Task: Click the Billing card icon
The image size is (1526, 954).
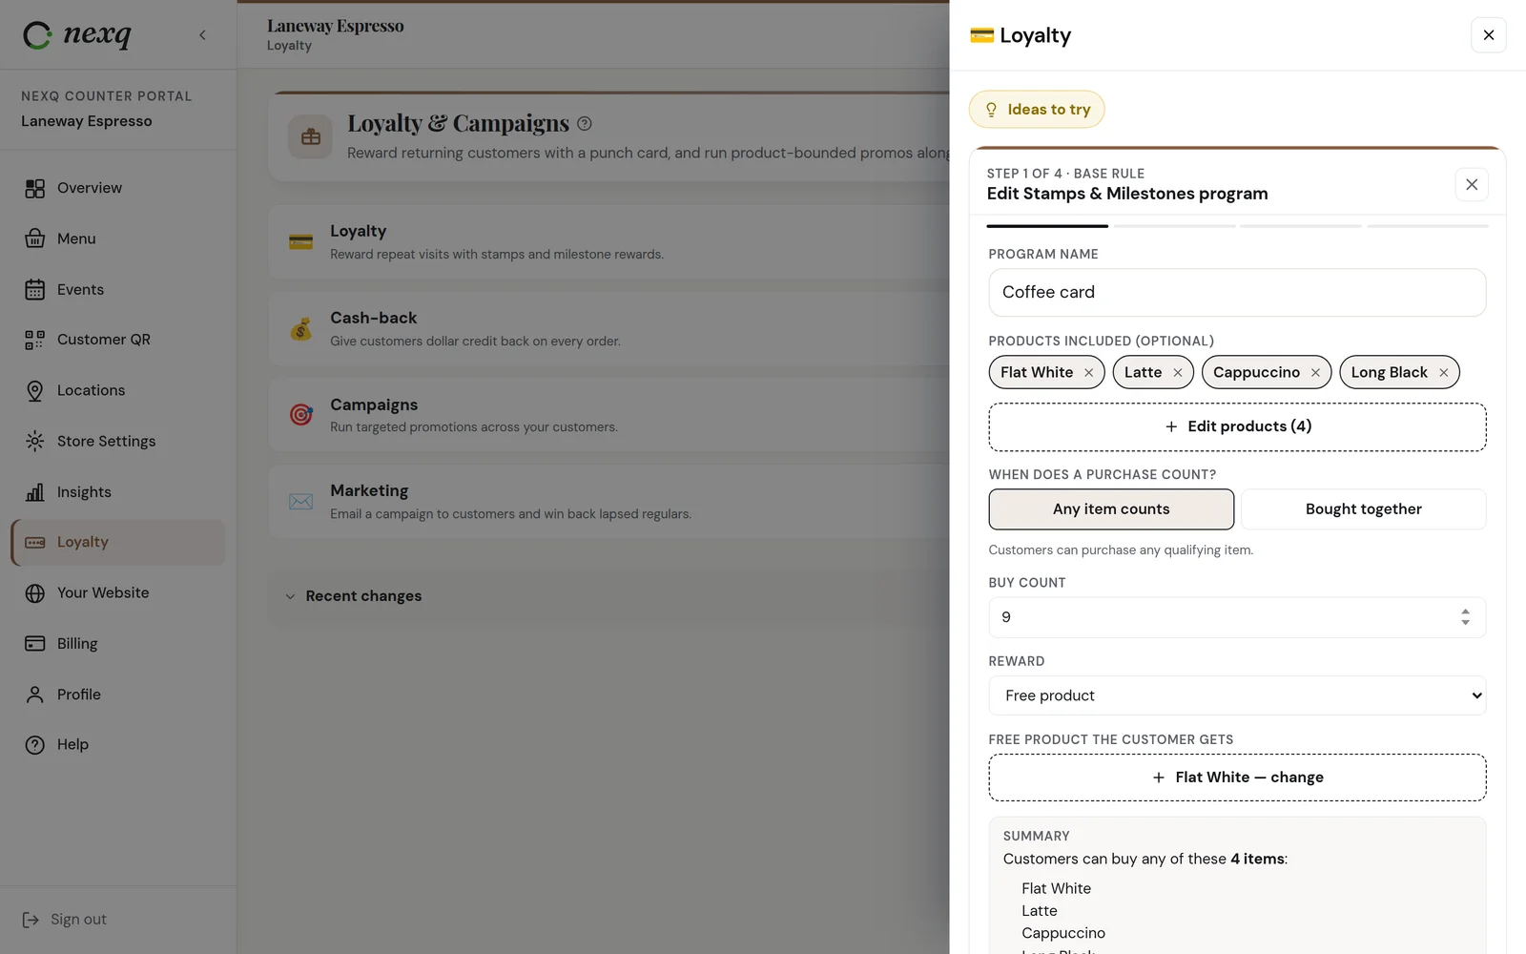Action: click(35, 644)
